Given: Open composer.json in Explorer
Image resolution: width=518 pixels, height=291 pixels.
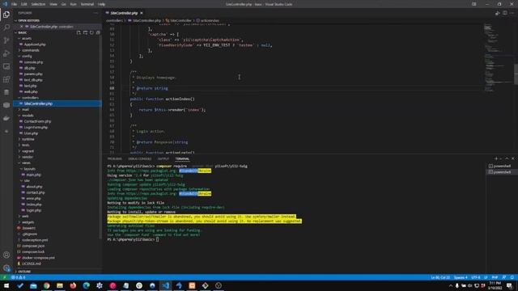Looking at the screenshot, I should pos(32,246).
